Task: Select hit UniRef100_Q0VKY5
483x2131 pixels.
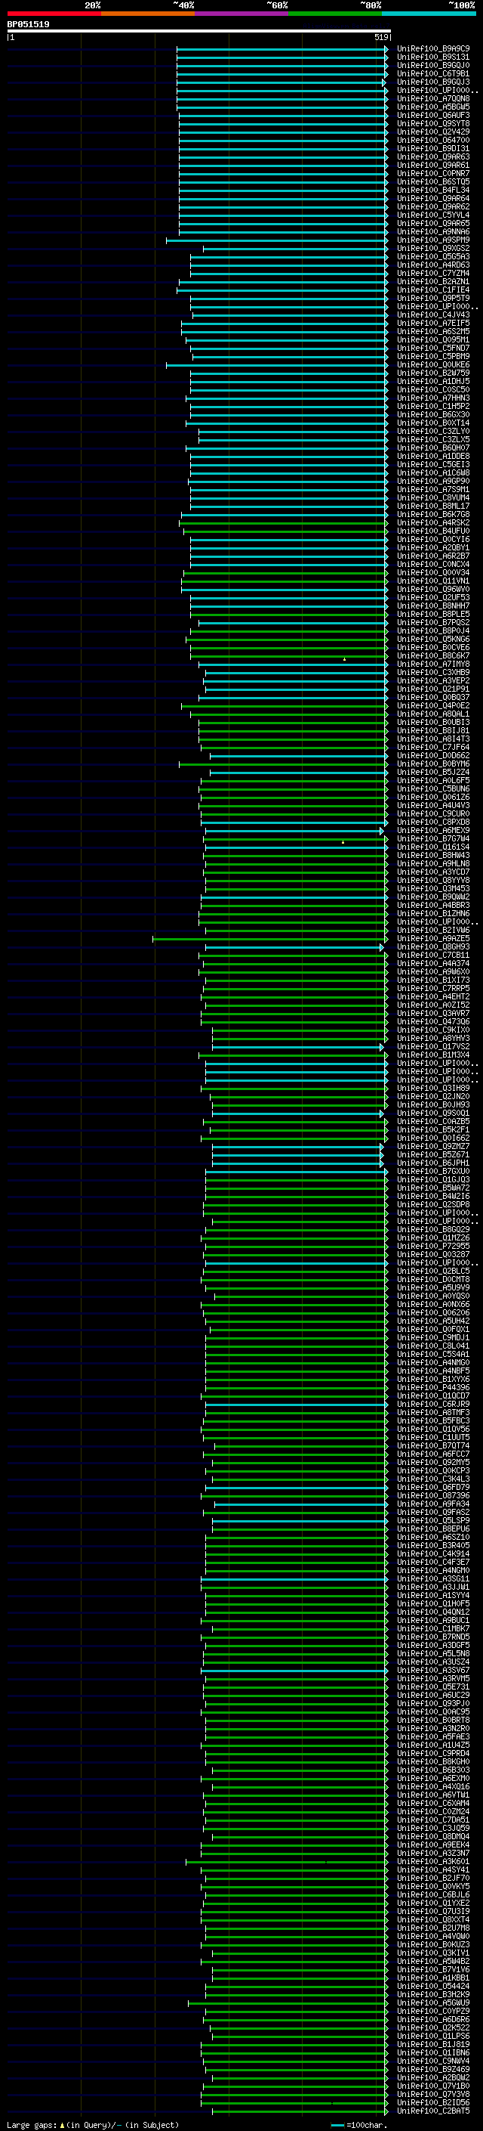Action: tap(433, 1886)
